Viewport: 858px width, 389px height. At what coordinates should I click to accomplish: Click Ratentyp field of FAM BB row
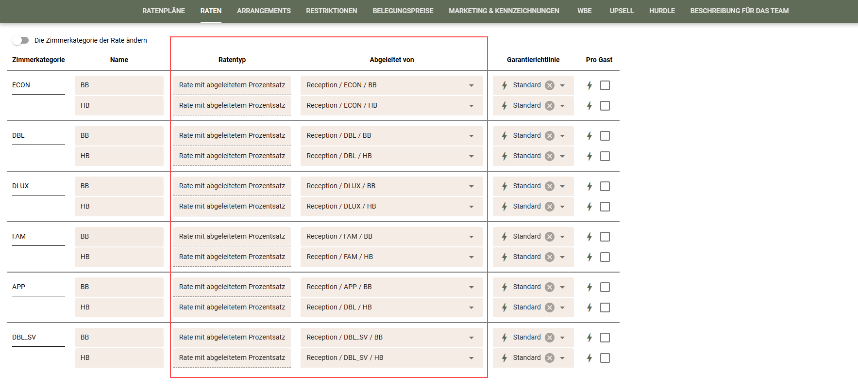(x=232, y=237)
